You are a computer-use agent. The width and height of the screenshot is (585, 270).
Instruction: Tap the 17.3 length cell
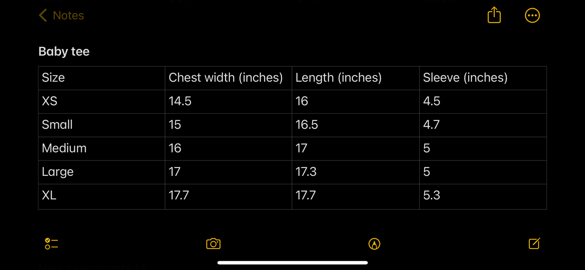click(355, 172)
